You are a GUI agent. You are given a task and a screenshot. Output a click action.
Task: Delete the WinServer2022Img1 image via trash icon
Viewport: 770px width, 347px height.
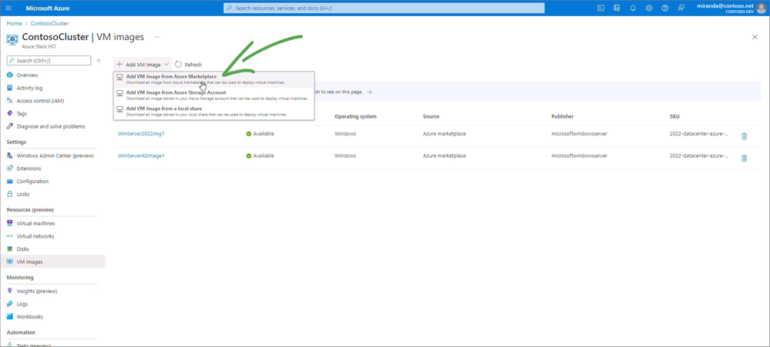coord(744,136)
